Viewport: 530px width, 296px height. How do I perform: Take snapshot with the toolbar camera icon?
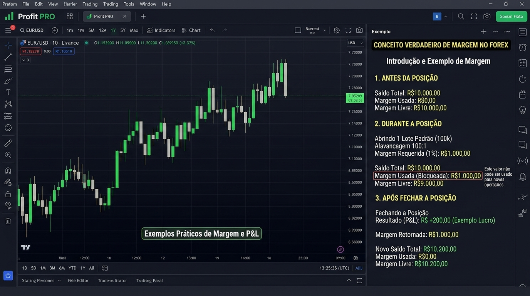[359, 30]
